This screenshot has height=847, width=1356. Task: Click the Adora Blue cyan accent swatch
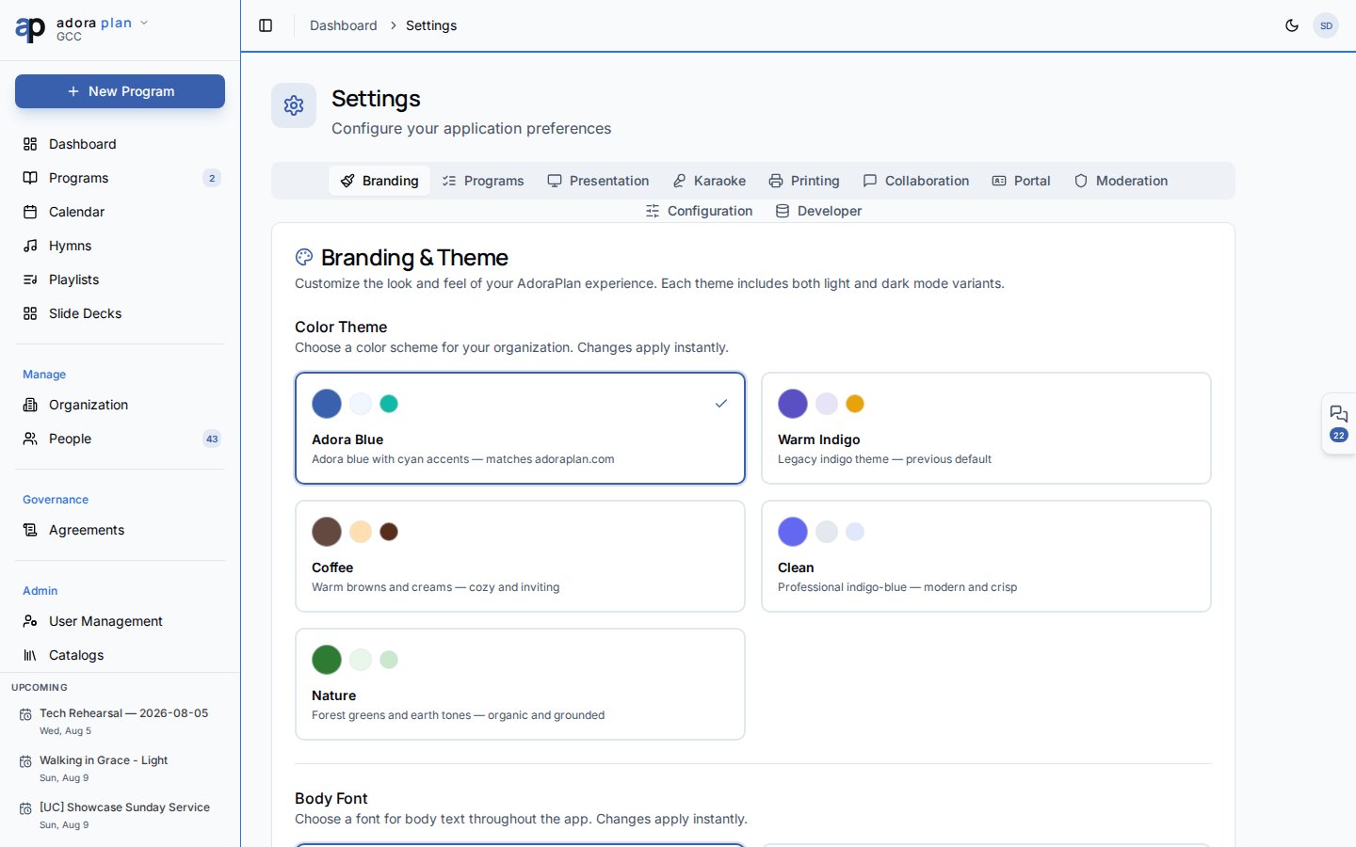click(389, 404)
